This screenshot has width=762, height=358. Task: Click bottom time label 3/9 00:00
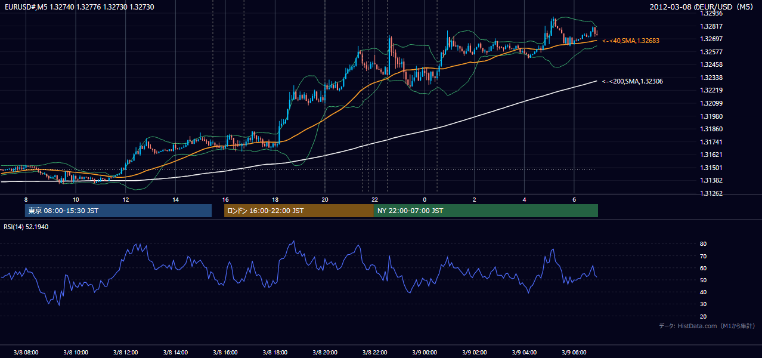(x=425, y=352)
